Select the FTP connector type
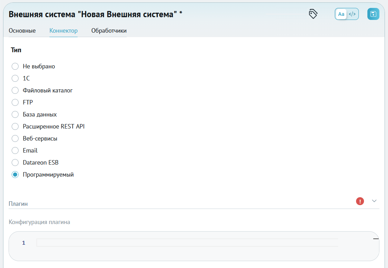This screenshot has width=388, height=268. coord(15,102)
